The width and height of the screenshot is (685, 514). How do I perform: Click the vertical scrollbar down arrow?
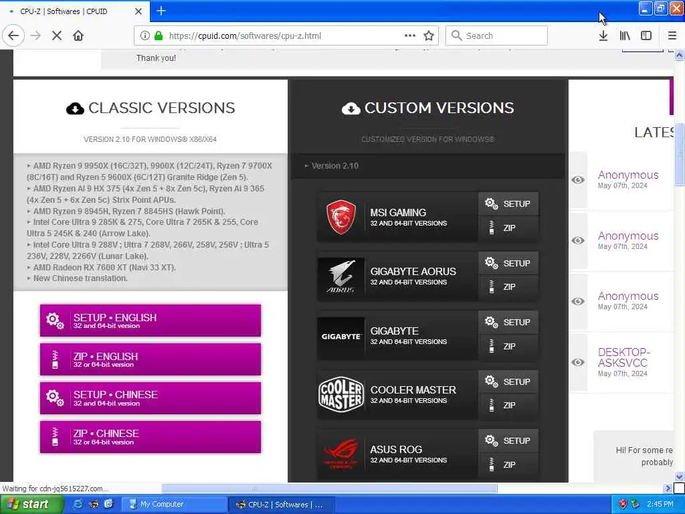point(679,477)
